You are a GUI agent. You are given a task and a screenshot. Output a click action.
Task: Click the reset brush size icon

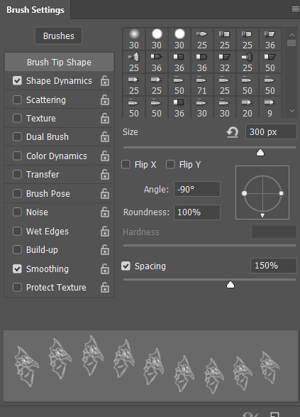(x=233, y=132)
